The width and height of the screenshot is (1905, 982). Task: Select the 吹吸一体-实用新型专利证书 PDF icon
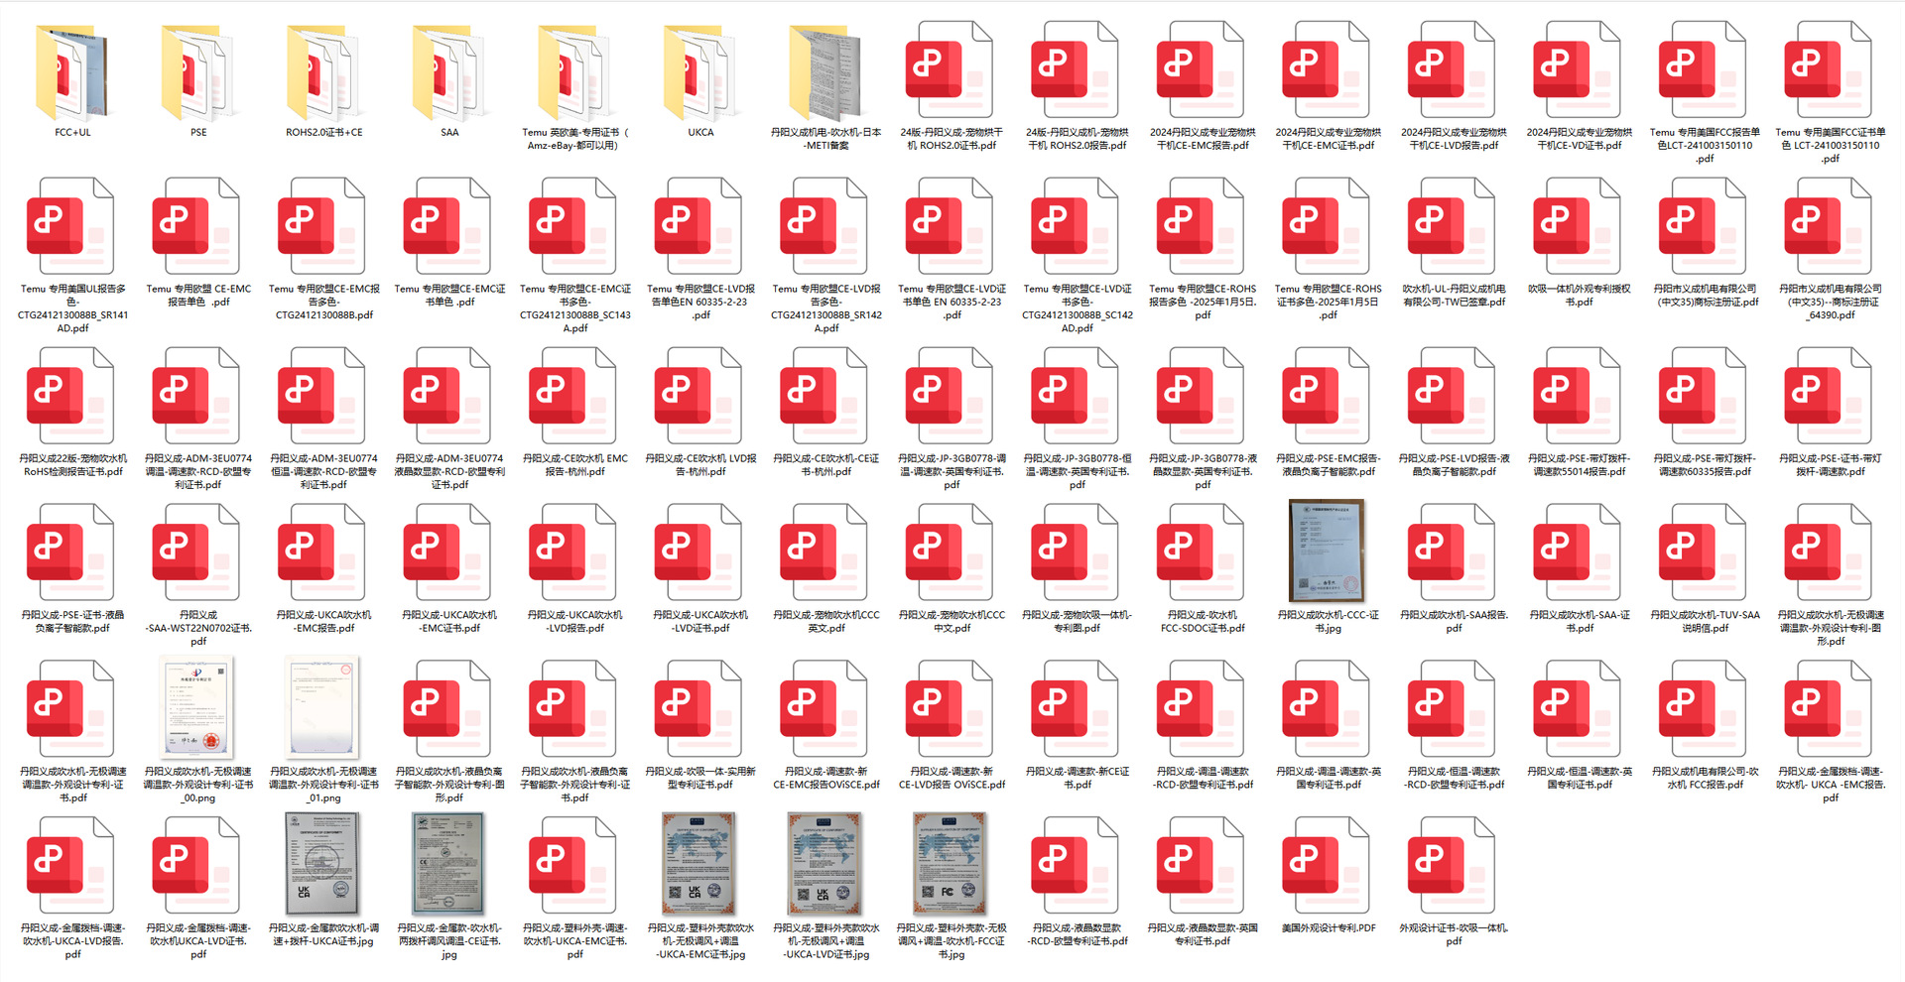700,710
